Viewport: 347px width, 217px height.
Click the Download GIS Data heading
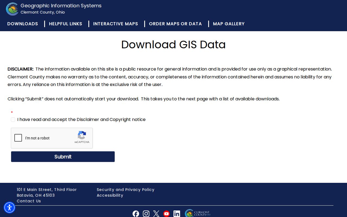[x=173, y=44]
